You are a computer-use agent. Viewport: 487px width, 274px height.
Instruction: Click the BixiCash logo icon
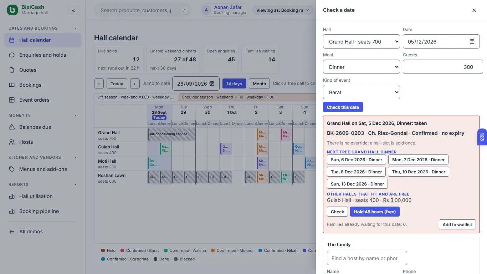point(12,10)
